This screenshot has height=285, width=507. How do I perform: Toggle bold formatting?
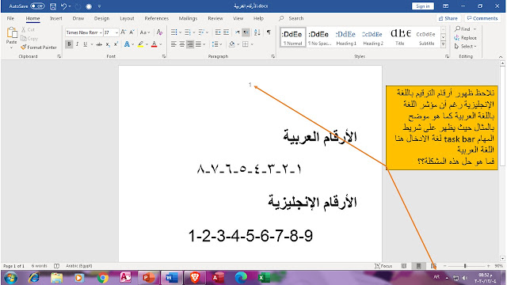tap(69, 44)
